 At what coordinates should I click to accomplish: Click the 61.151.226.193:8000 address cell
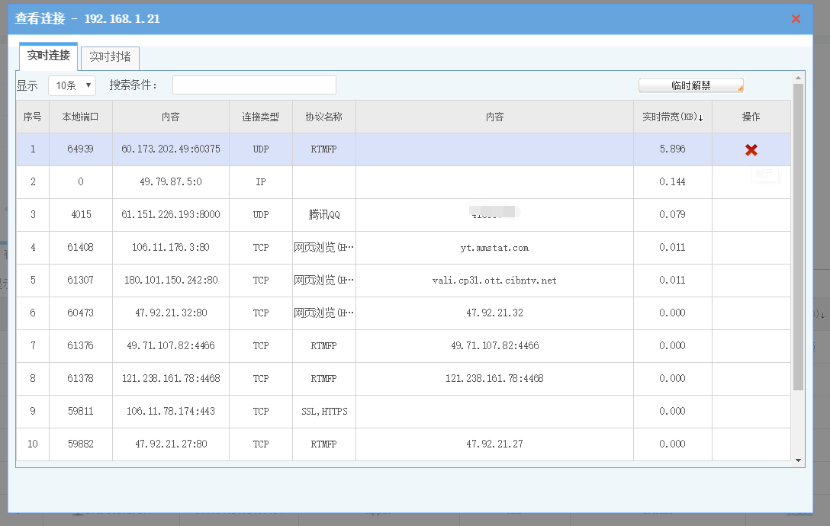tap(171, 215)
